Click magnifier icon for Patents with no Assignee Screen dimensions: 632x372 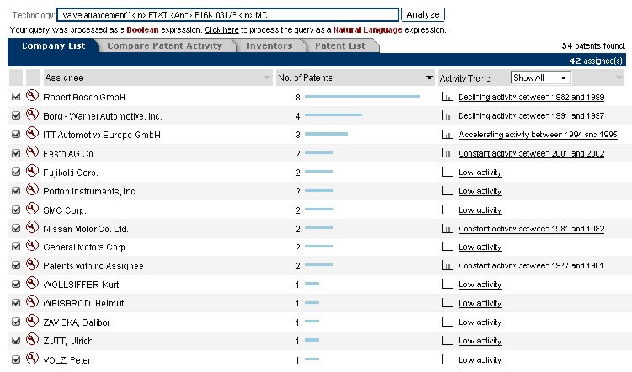32,264
